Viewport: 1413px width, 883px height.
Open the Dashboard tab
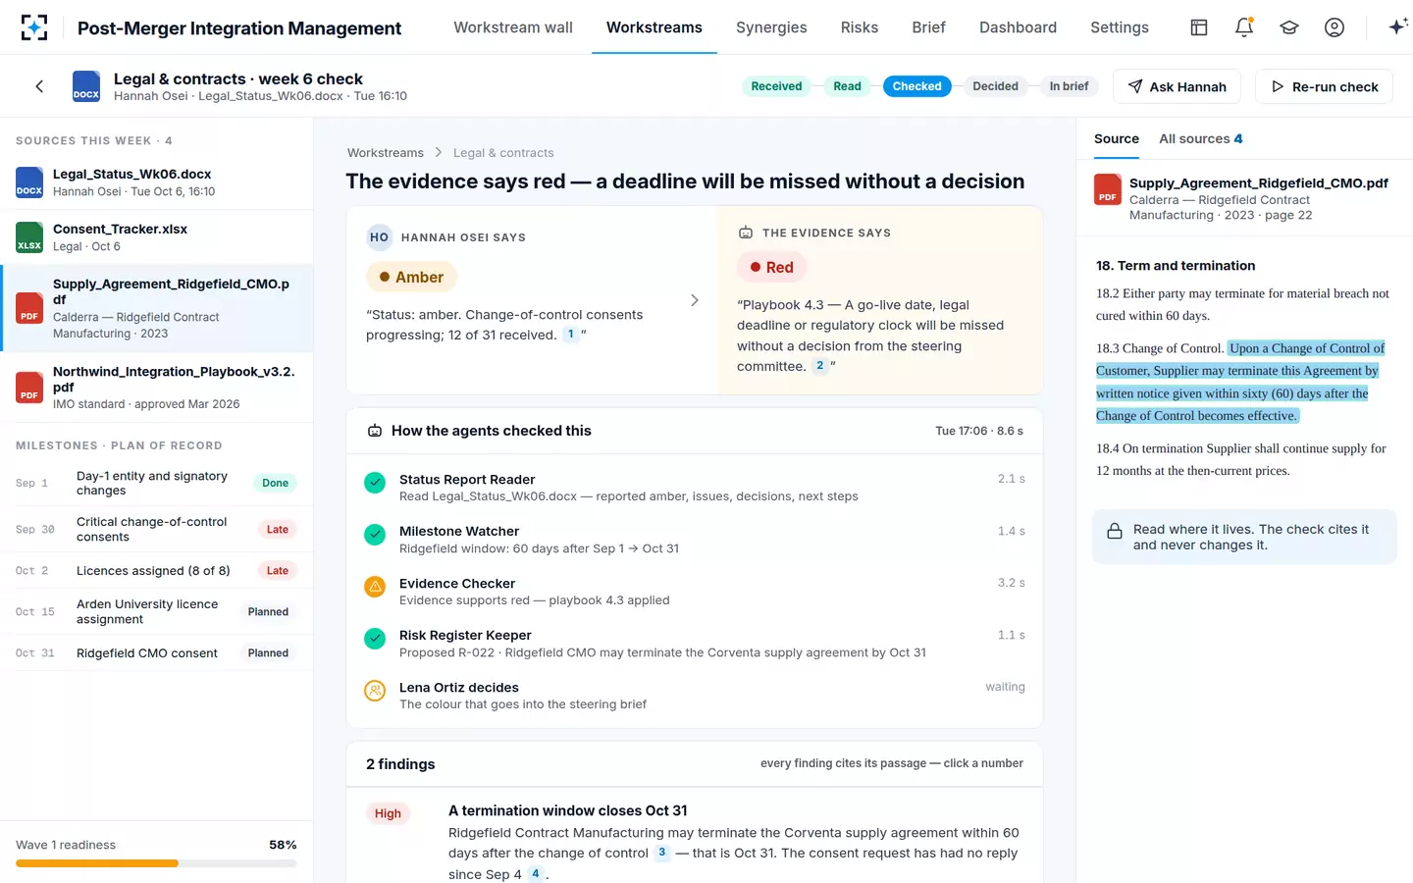(x=1018, y=27)
